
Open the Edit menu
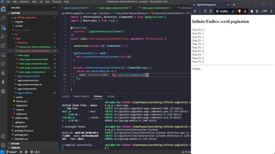tap(15, 2)
